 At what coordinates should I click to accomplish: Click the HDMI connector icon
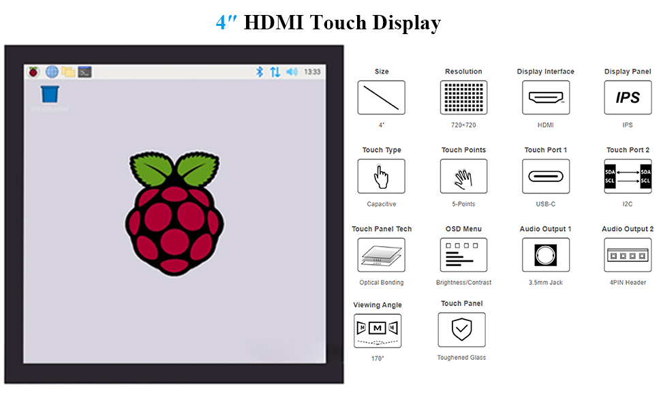[545, 97]
